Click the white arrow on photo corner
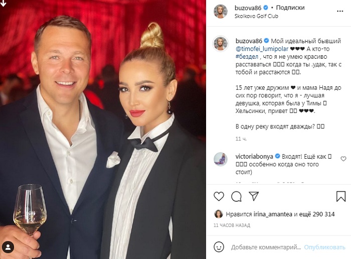Screen dimensions: 351x259 coord(4,3)
